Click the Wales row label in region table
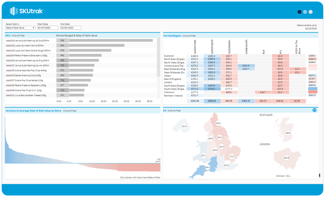The height and width of the screenshot is (197, 325). [167, 76]
